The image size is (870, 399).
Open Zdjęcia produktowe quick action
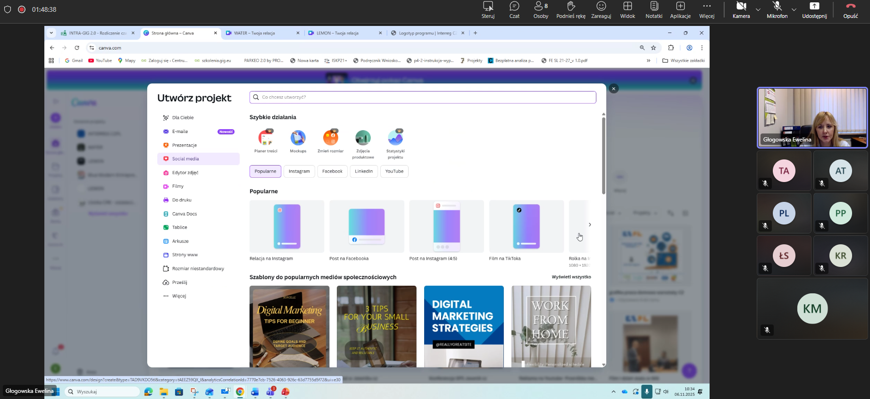point(363,138)
